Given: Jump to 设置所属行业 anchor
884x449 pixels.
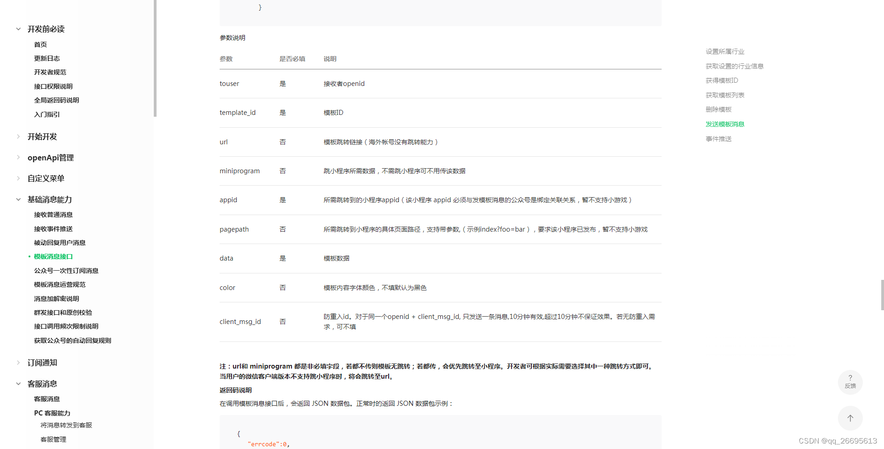Looking at the screenshot, I should pos(725,51).
